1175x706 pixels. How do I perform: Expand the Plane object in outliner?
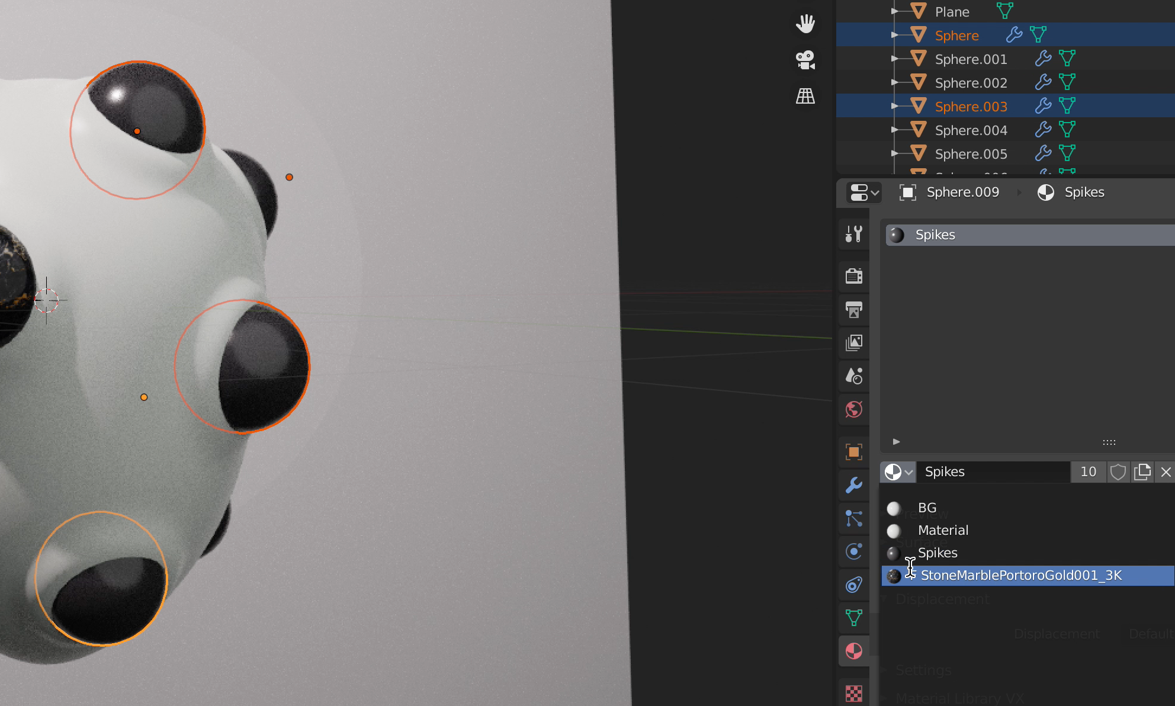[x=895, y=11]
